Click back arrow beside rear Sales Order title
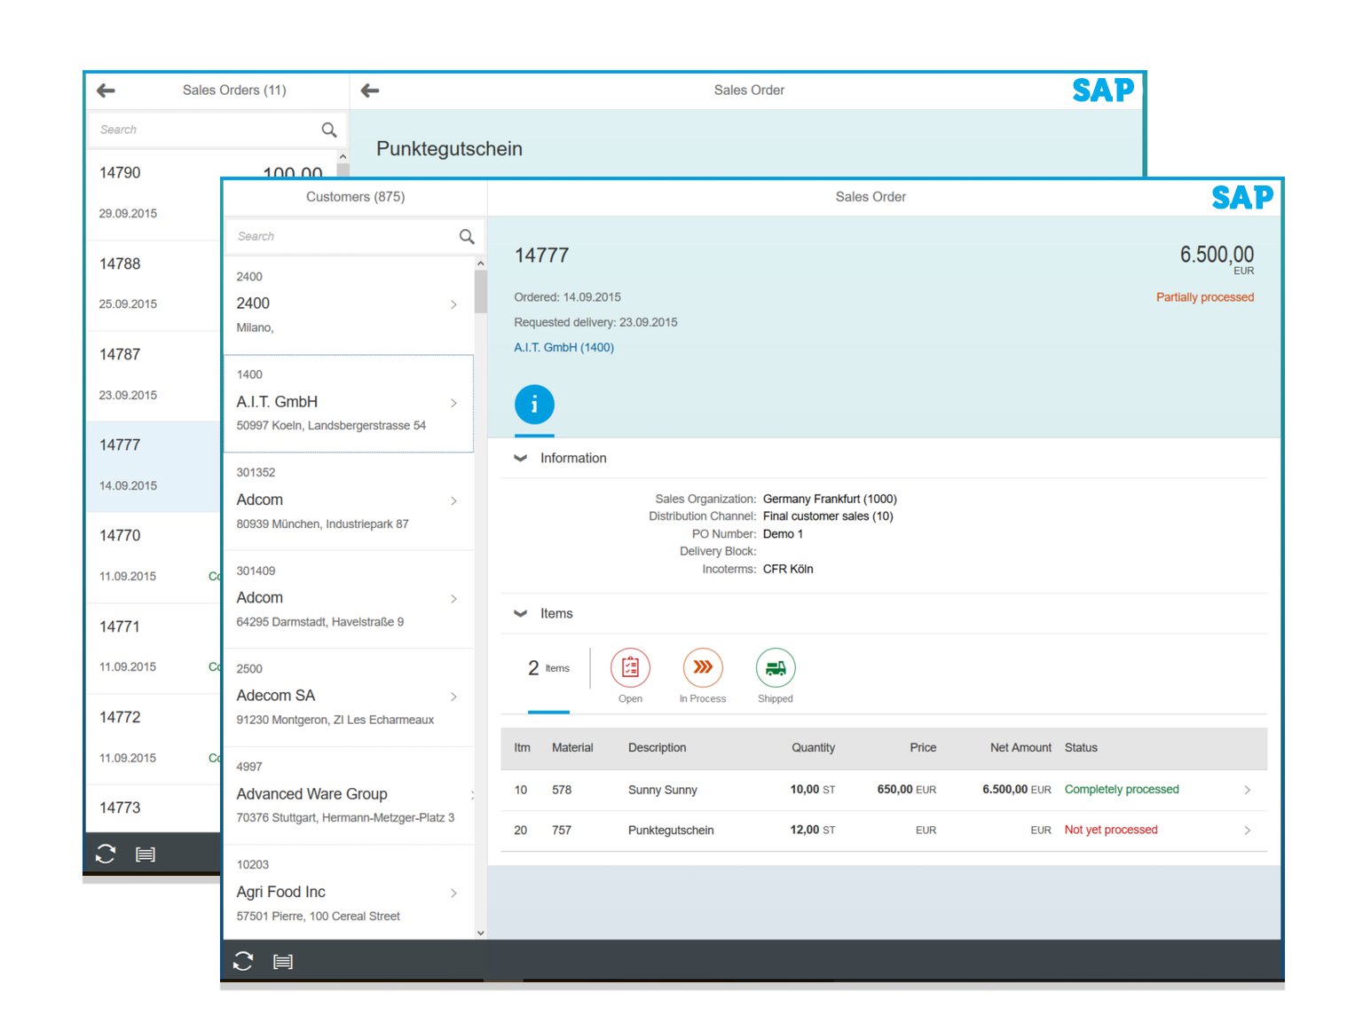Screen dimensions: 1363x1024 click(x=370, y=91)
